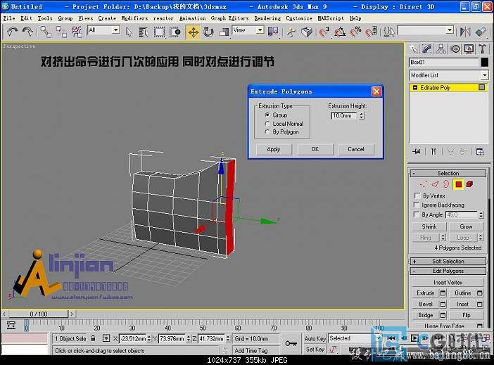Image resolution: width=494 pixels, height=365 pixels.
Task: Expand the Soft Selection rollout
Action: coord(448,261)
